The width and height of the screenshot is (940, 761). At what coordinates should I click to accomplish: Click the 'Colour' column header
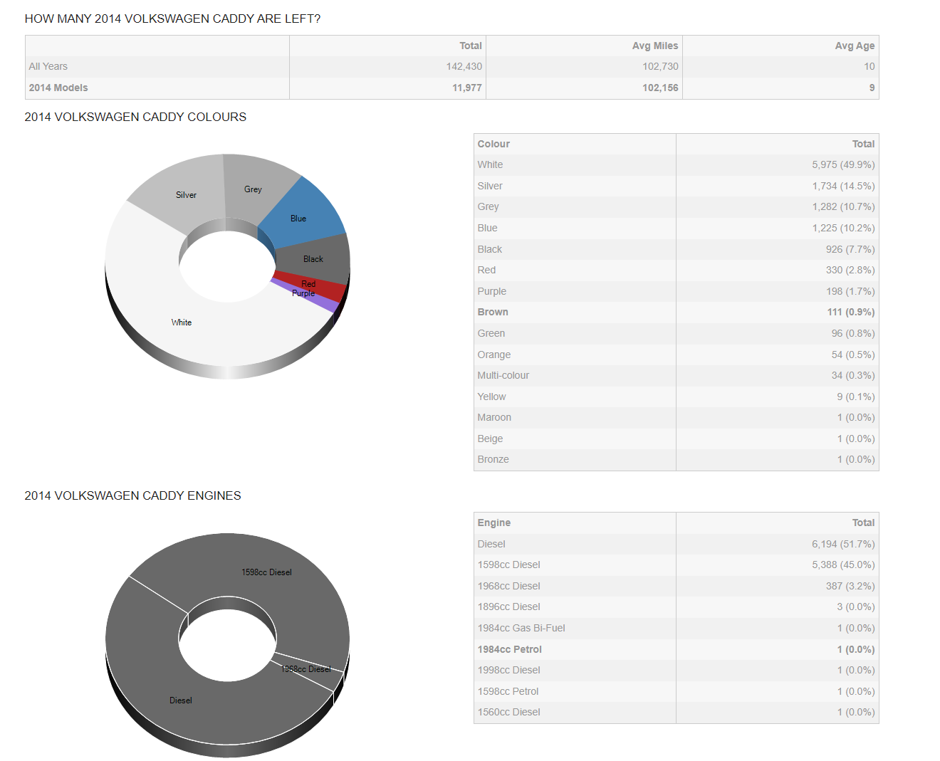point(493,144)
